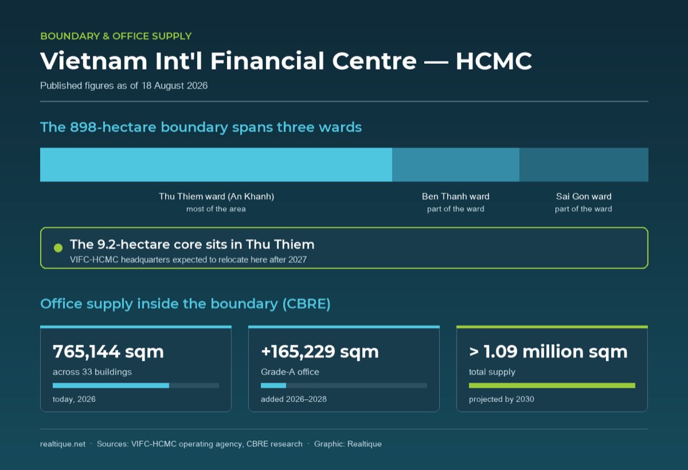The width and height of the screenshot is (688, 470).
Task: Click the 765,144 sqm progress bar
Action: coord(136,386)
